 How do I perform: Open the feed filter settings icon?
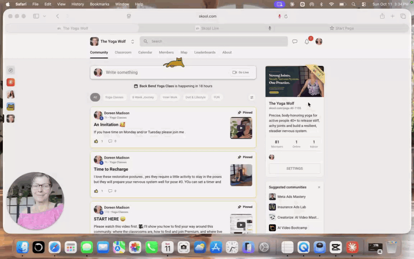click(x=251, y=97)
